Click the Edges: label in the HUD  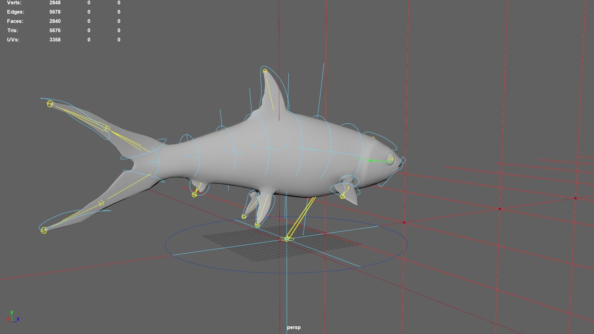15,12
